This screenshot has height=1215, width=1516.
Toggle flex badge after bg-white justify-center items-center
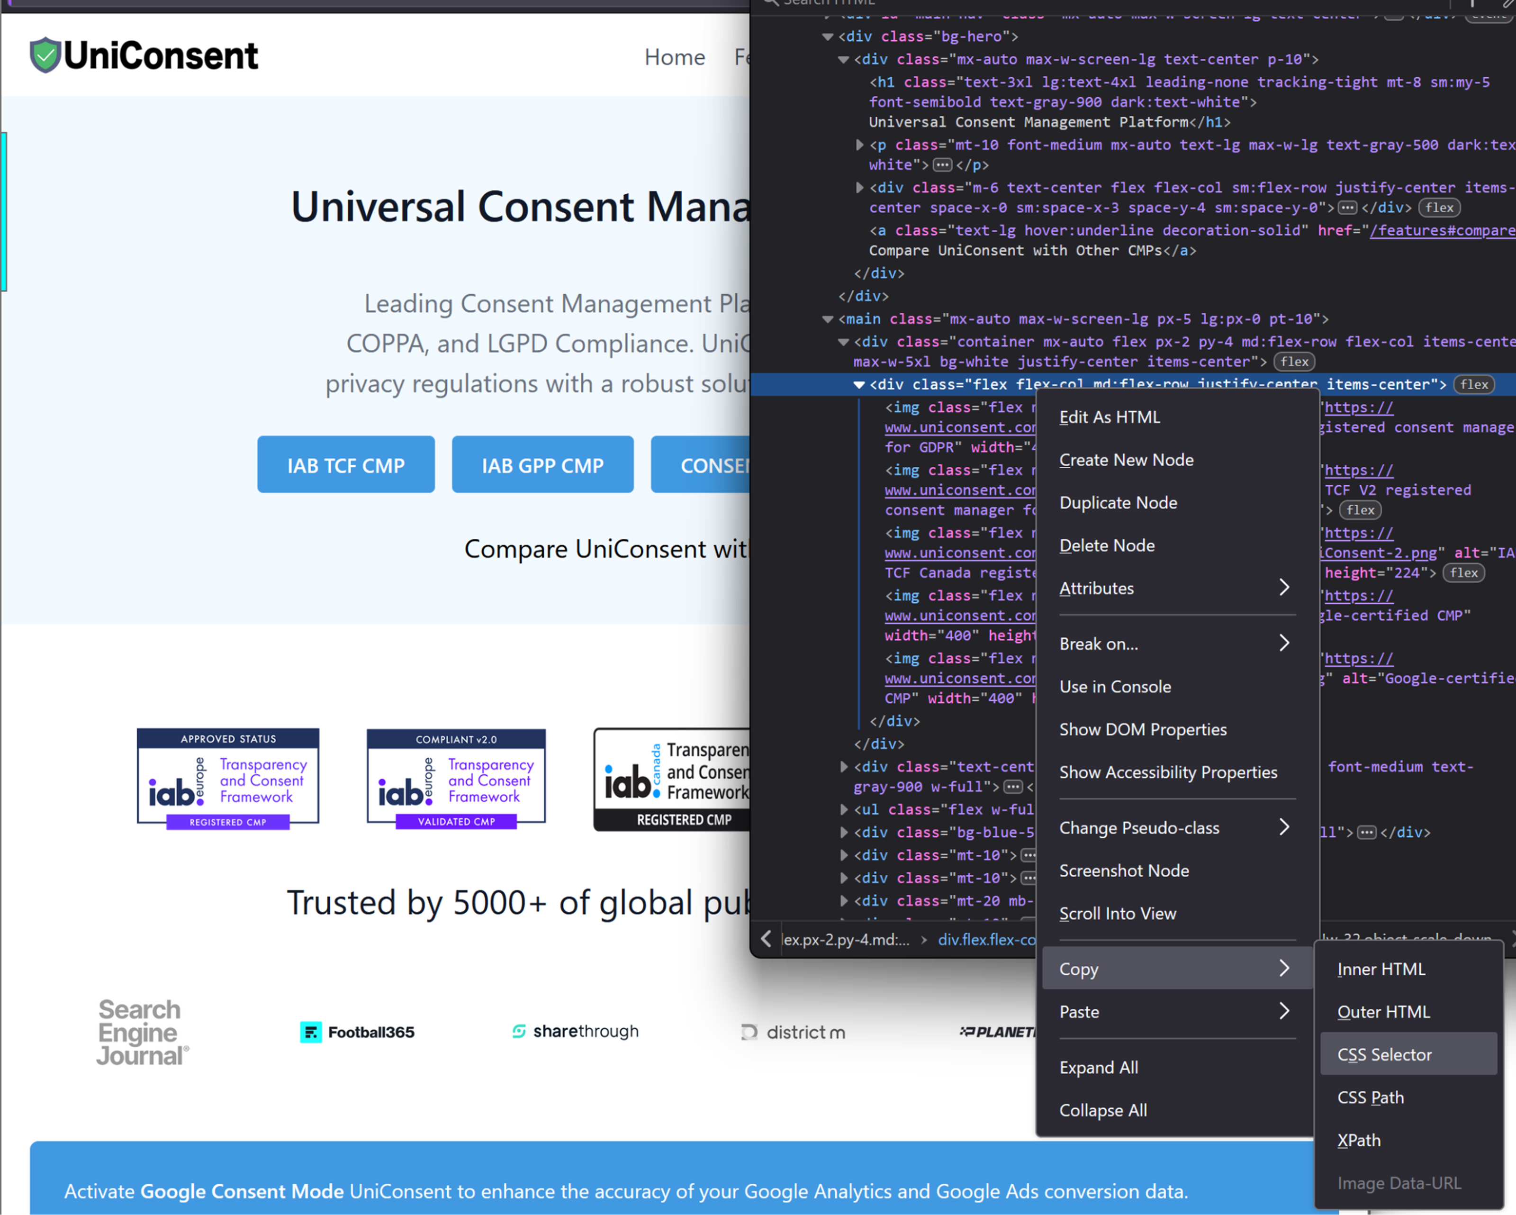click(x=1294, y=363)
